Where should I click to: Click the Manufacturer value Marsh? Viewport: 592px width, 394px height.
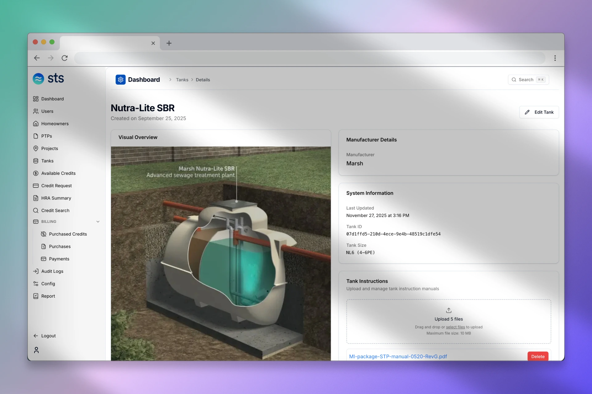pyautogui.click(x=355, y=163)
